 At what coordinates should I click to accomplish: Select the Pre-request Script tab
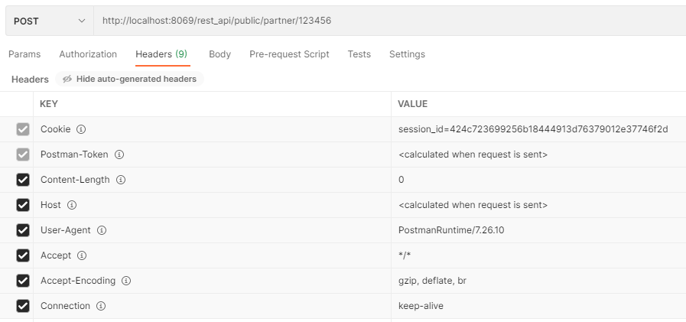click(289, 54)
